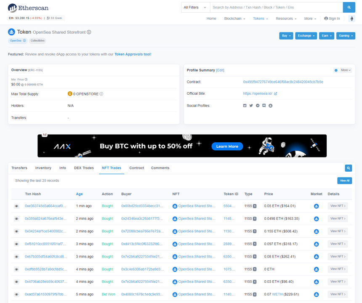Screen dimensions: 362x303
Task: Click View NFT for the 0.05 ETH row
Action: coord(338,206)
